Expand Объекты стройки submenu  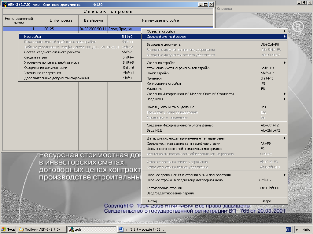tap(215, 31)
